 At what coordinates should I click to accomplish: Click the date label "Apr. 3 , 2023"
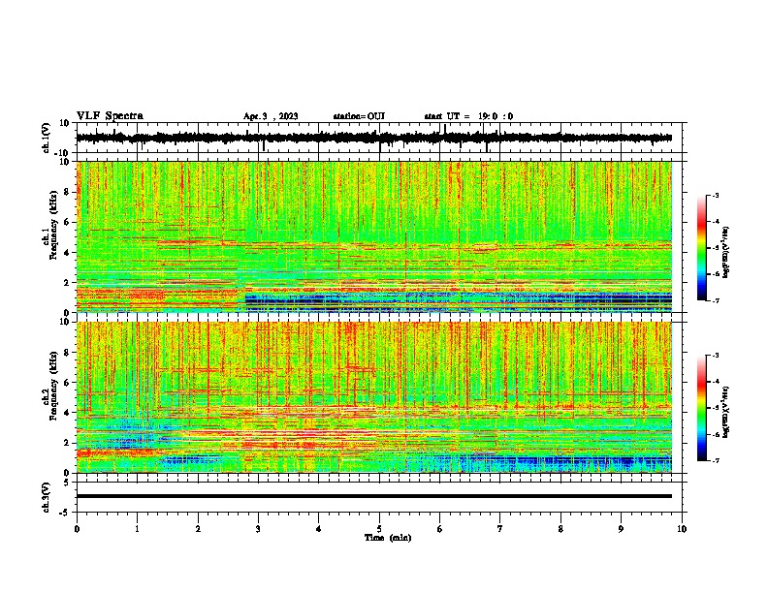[271, 116]
